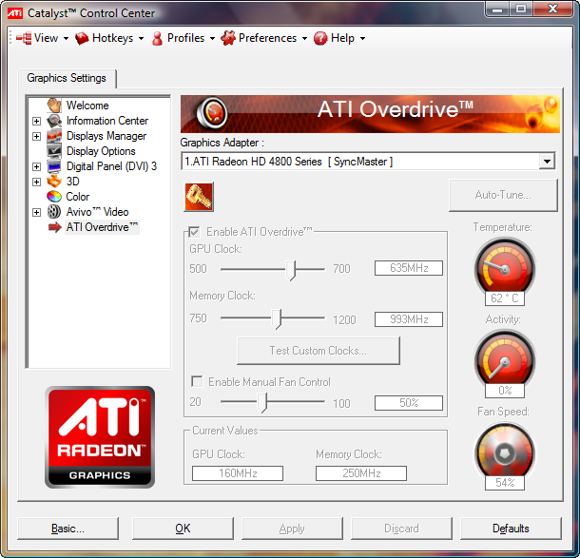580x558 pixels.
Task: Click the ATI Radeon Graphics logo
Action: 100,437
